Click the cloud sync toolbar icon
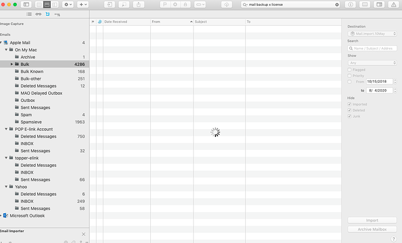The height and width of the screenshot is (243, 402). pos(227,4)
